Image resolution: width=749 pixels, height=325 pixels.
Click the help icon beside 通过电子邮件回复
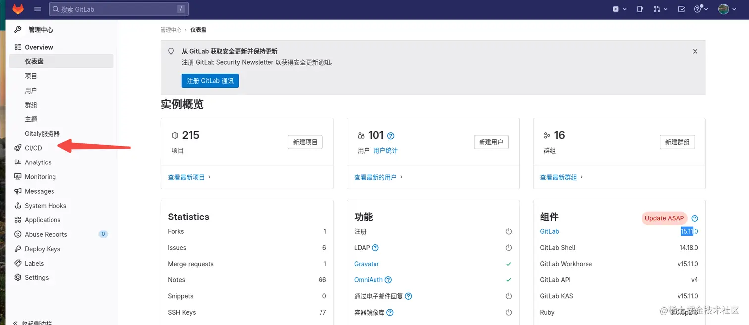point(408,296)
